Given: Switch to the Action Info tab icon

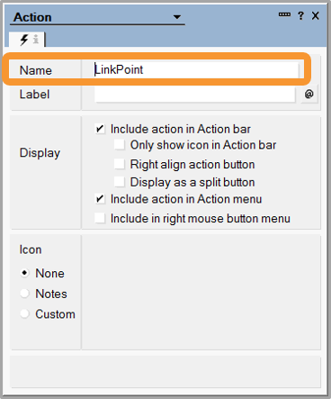Looking at the screenshot, I should (36, 40).
